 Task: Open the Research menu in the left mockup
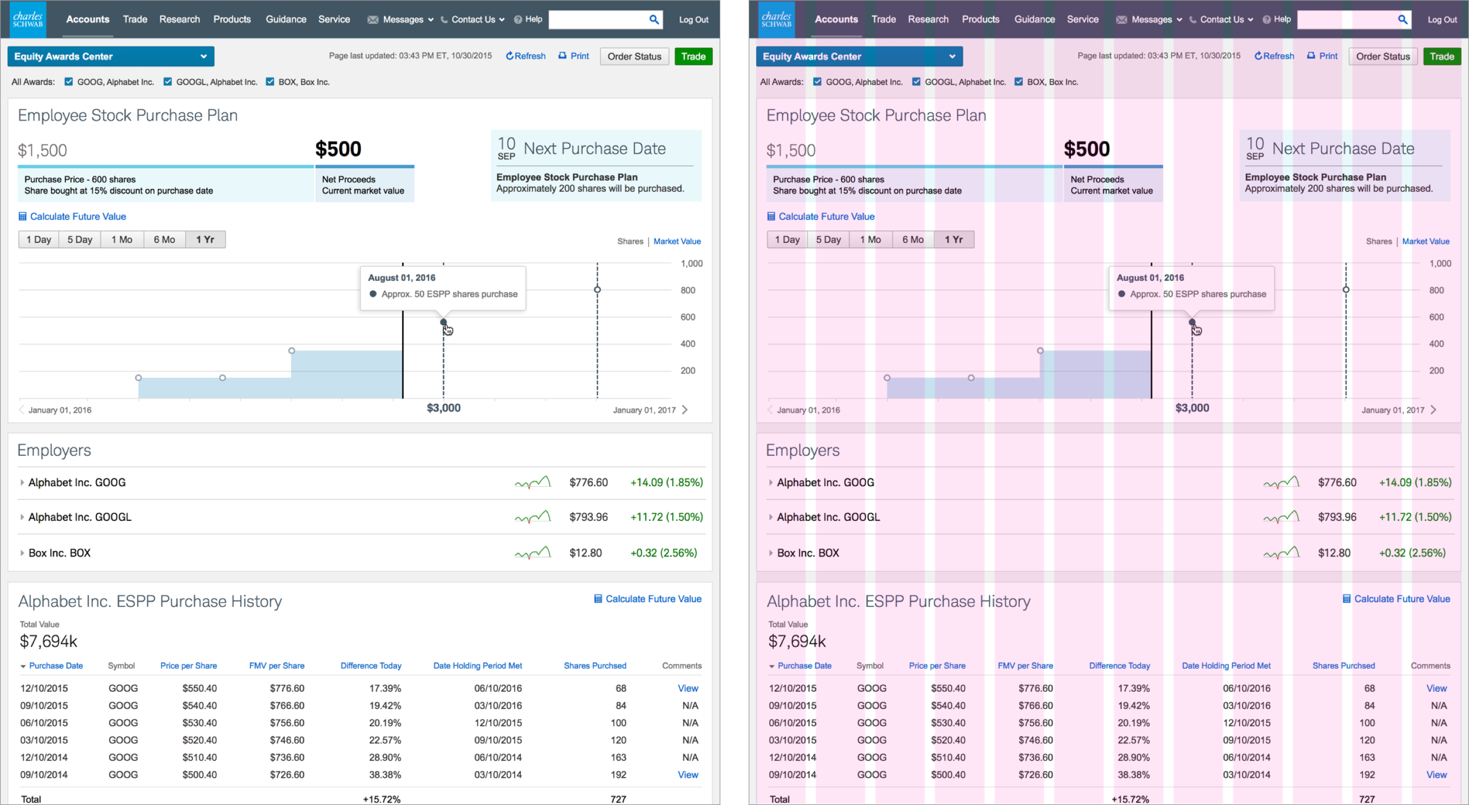coord(180,19)
